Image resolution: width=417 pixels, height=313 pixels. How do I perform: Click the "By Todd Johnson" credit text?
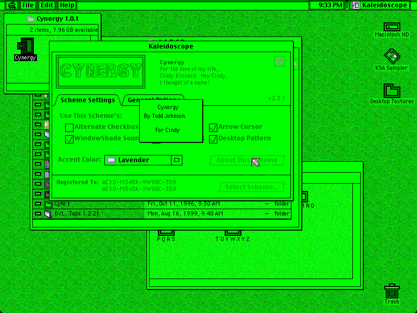pyautogui.click(x=164, y=116)
